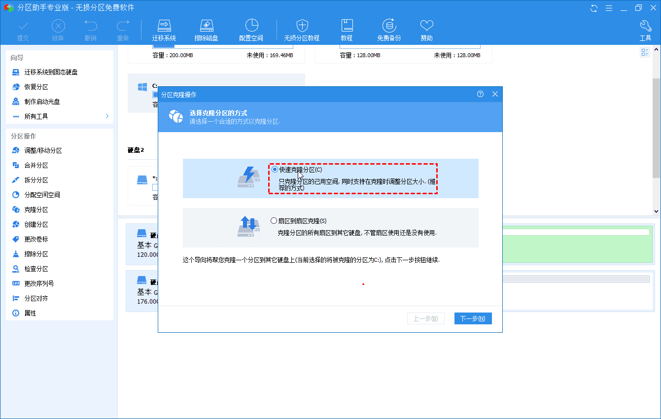Click the refresh icon in title bar
Viewport: 661px width, 419px height.
coord(594,8)
